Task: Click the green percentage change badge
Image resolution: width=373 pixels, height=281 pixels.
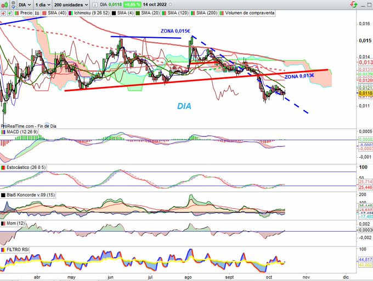Action: (x=132, y=4)
